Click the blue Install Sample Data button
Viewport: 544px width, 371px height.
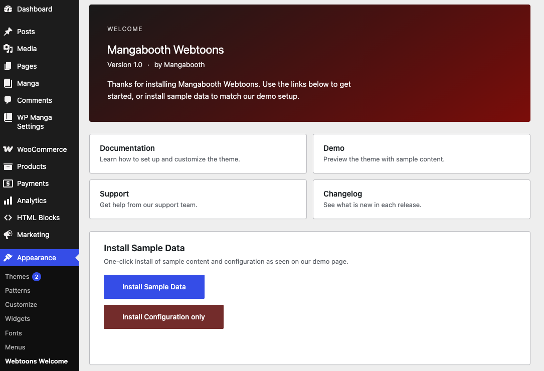pos(154,287)
